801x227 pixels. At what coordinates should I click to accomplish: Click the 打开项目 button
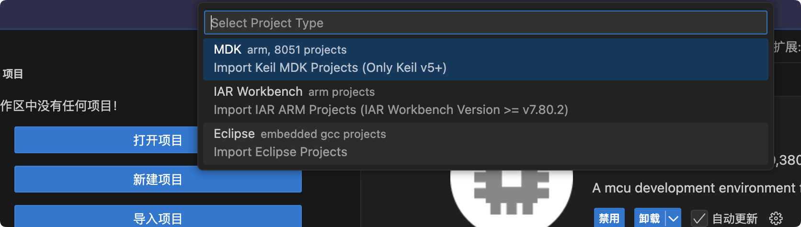[106, 140]
